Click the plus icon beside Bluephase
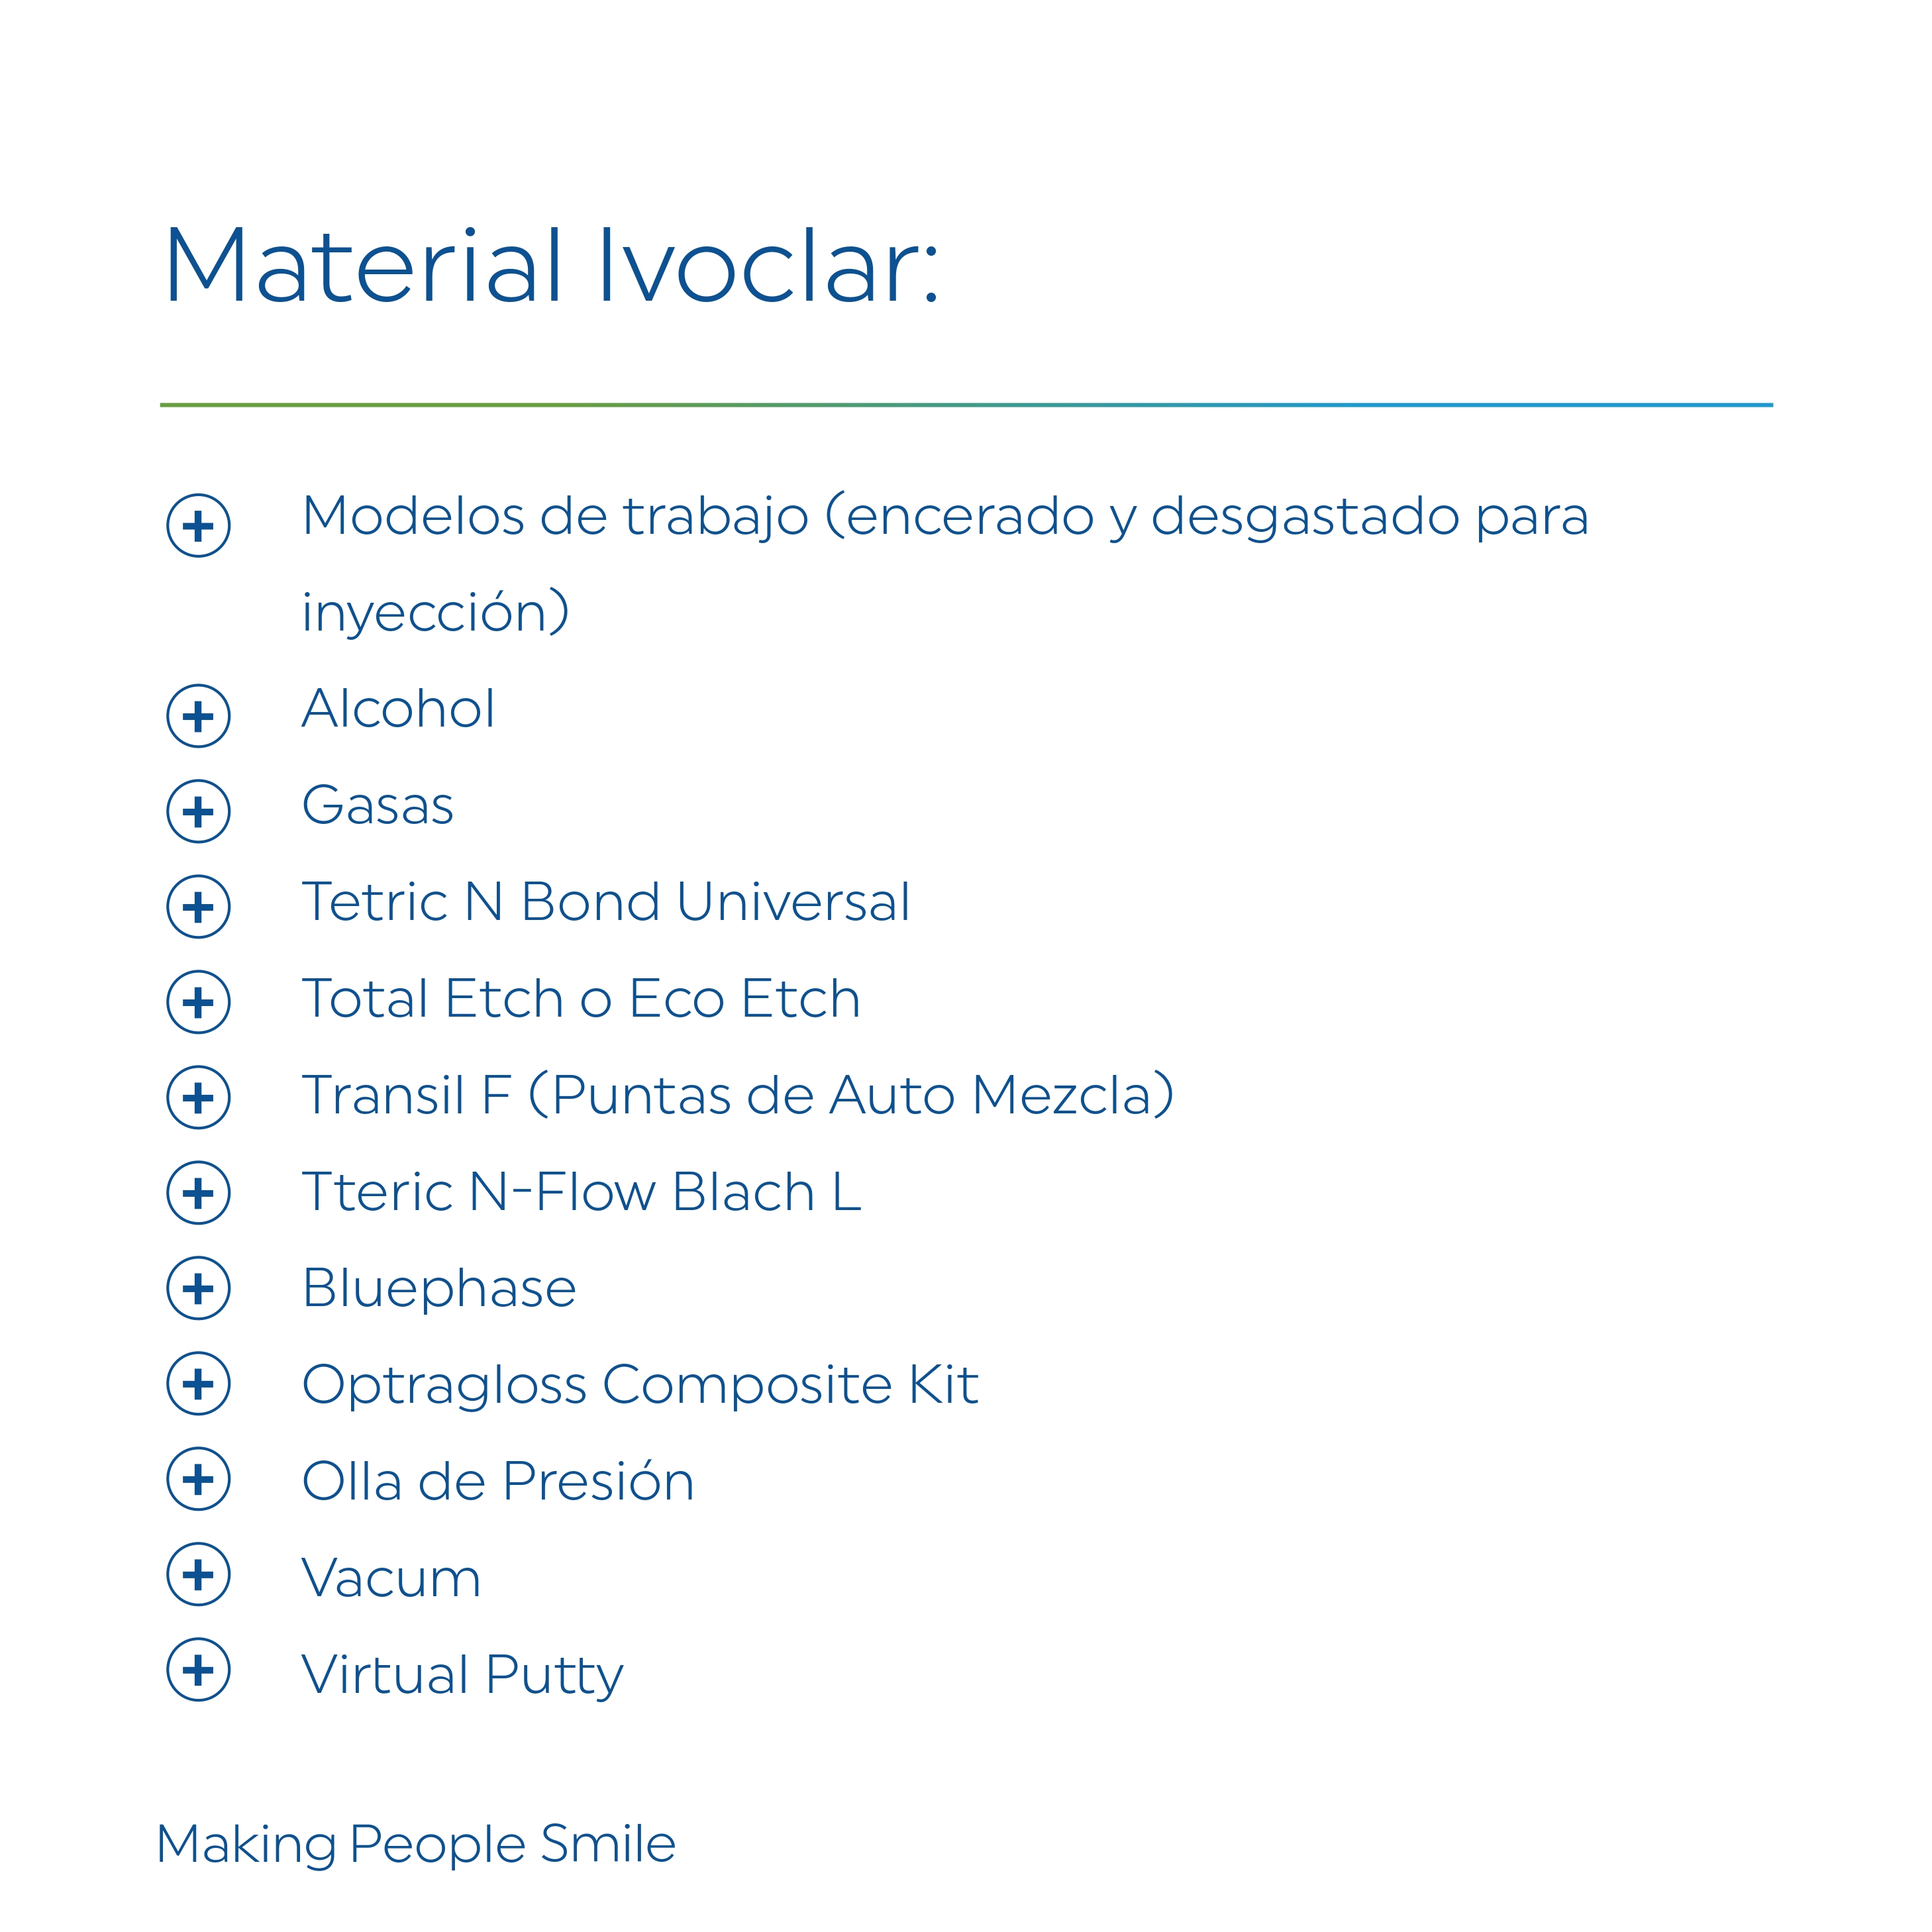This screenshot has height=1932, width=1932. click(x=198, y=1288)
